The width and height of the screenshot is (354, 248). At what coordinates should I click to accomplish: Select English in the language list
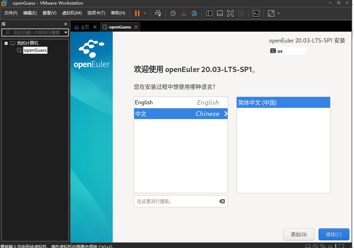coord(181,103)
